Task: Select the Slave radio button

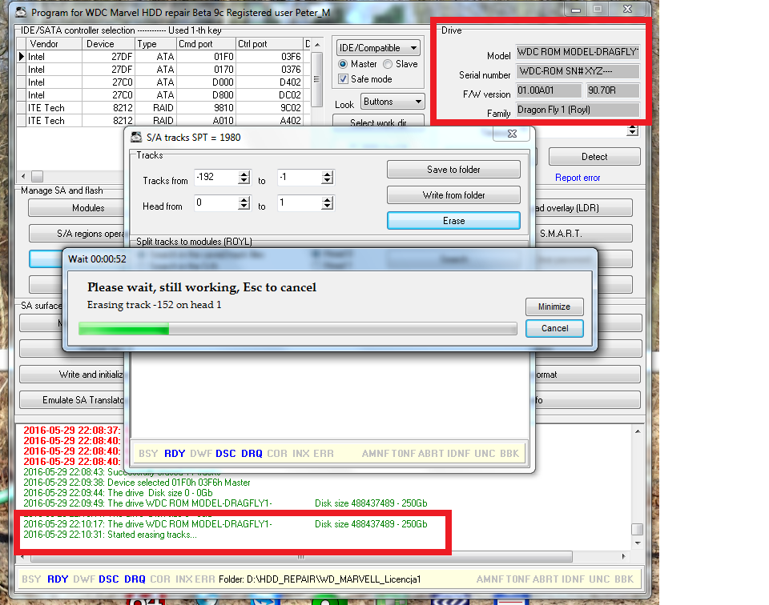Action: (388, 64)
